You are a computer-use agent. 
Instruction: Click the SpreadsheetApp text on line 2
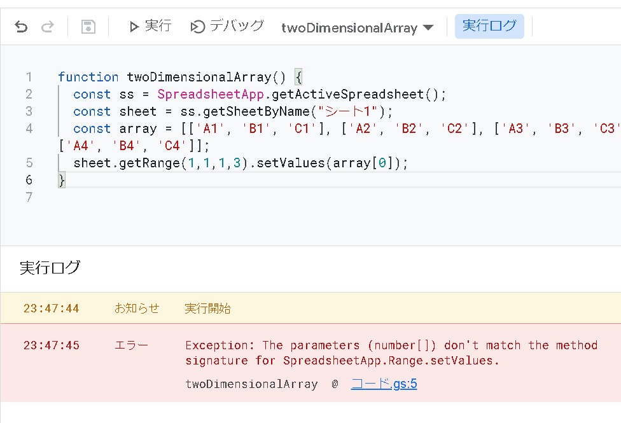pyautogui.click(x=211, y=94)
